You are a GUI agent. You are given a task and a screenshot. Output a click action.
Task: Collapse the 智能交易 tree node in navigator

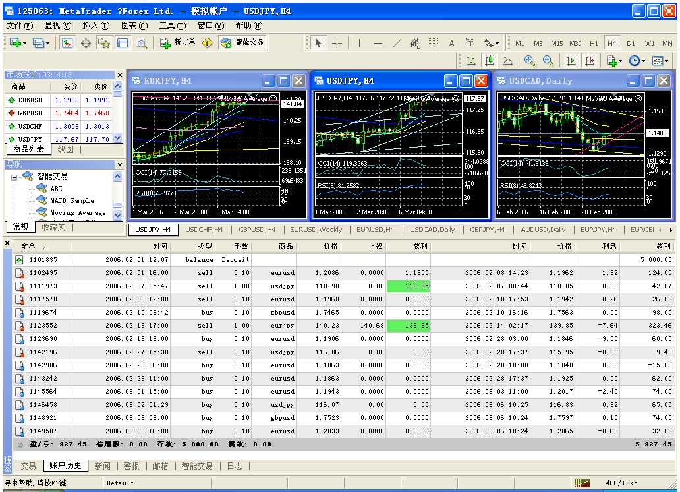point(14,177)
